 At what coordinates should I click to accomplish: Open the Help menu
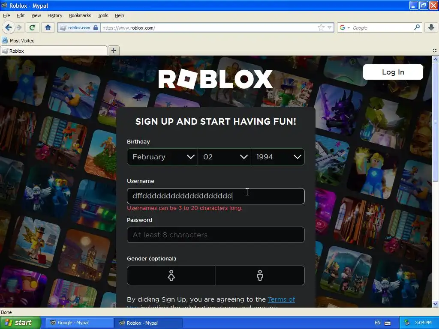[119, 15]
